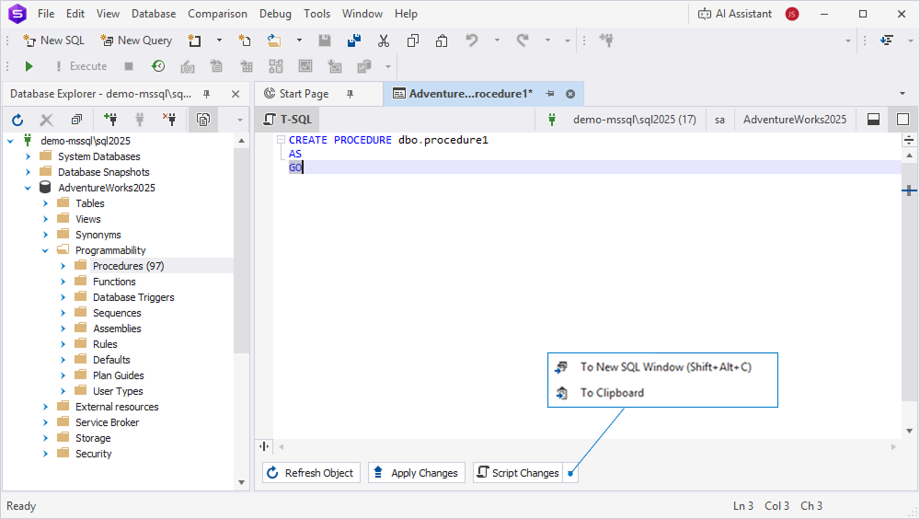Open the tab list dropdown arrow at right of tabs
The width and height of the screenshot is (920, 519).
pos(903,94)
